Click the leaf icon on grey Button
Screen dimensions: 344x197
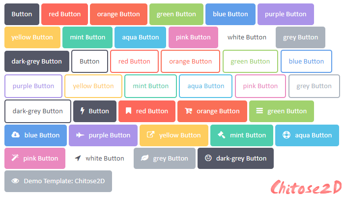(145, 158)
